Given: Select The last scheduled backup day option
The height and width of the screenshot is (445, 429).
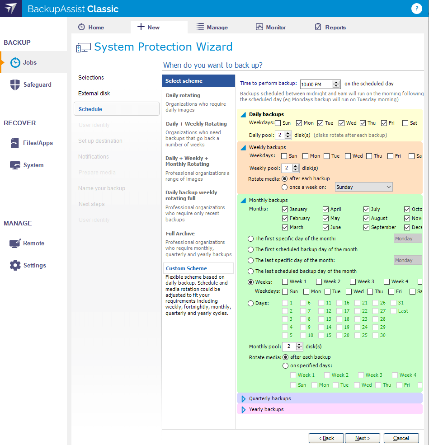Looking at the screenshot, I should [x=250, y=271].
